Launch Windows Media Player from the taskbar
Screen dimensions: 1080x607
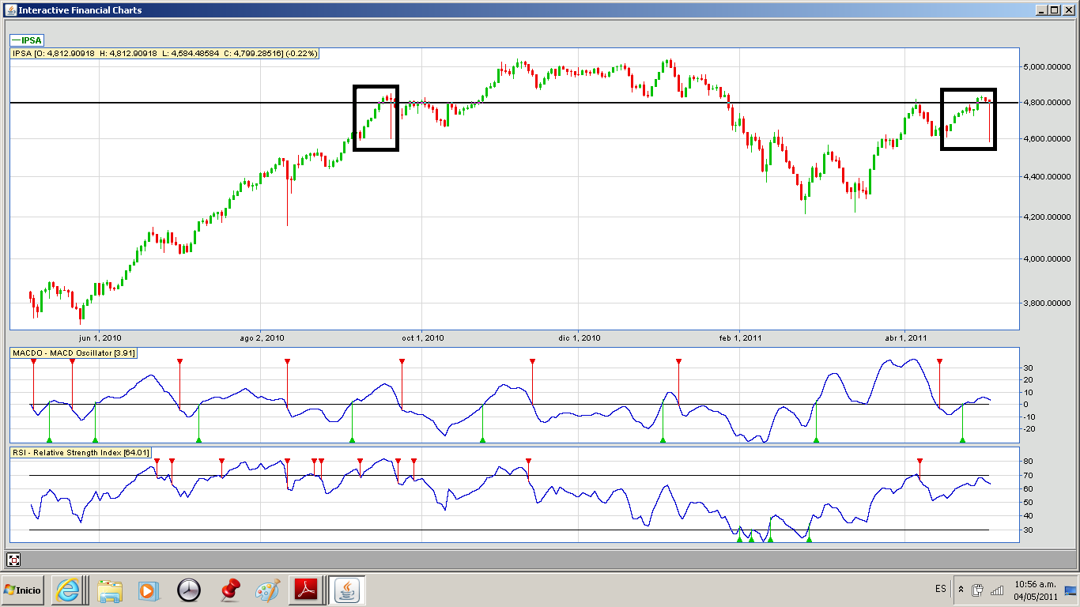(x=147, y=590)
